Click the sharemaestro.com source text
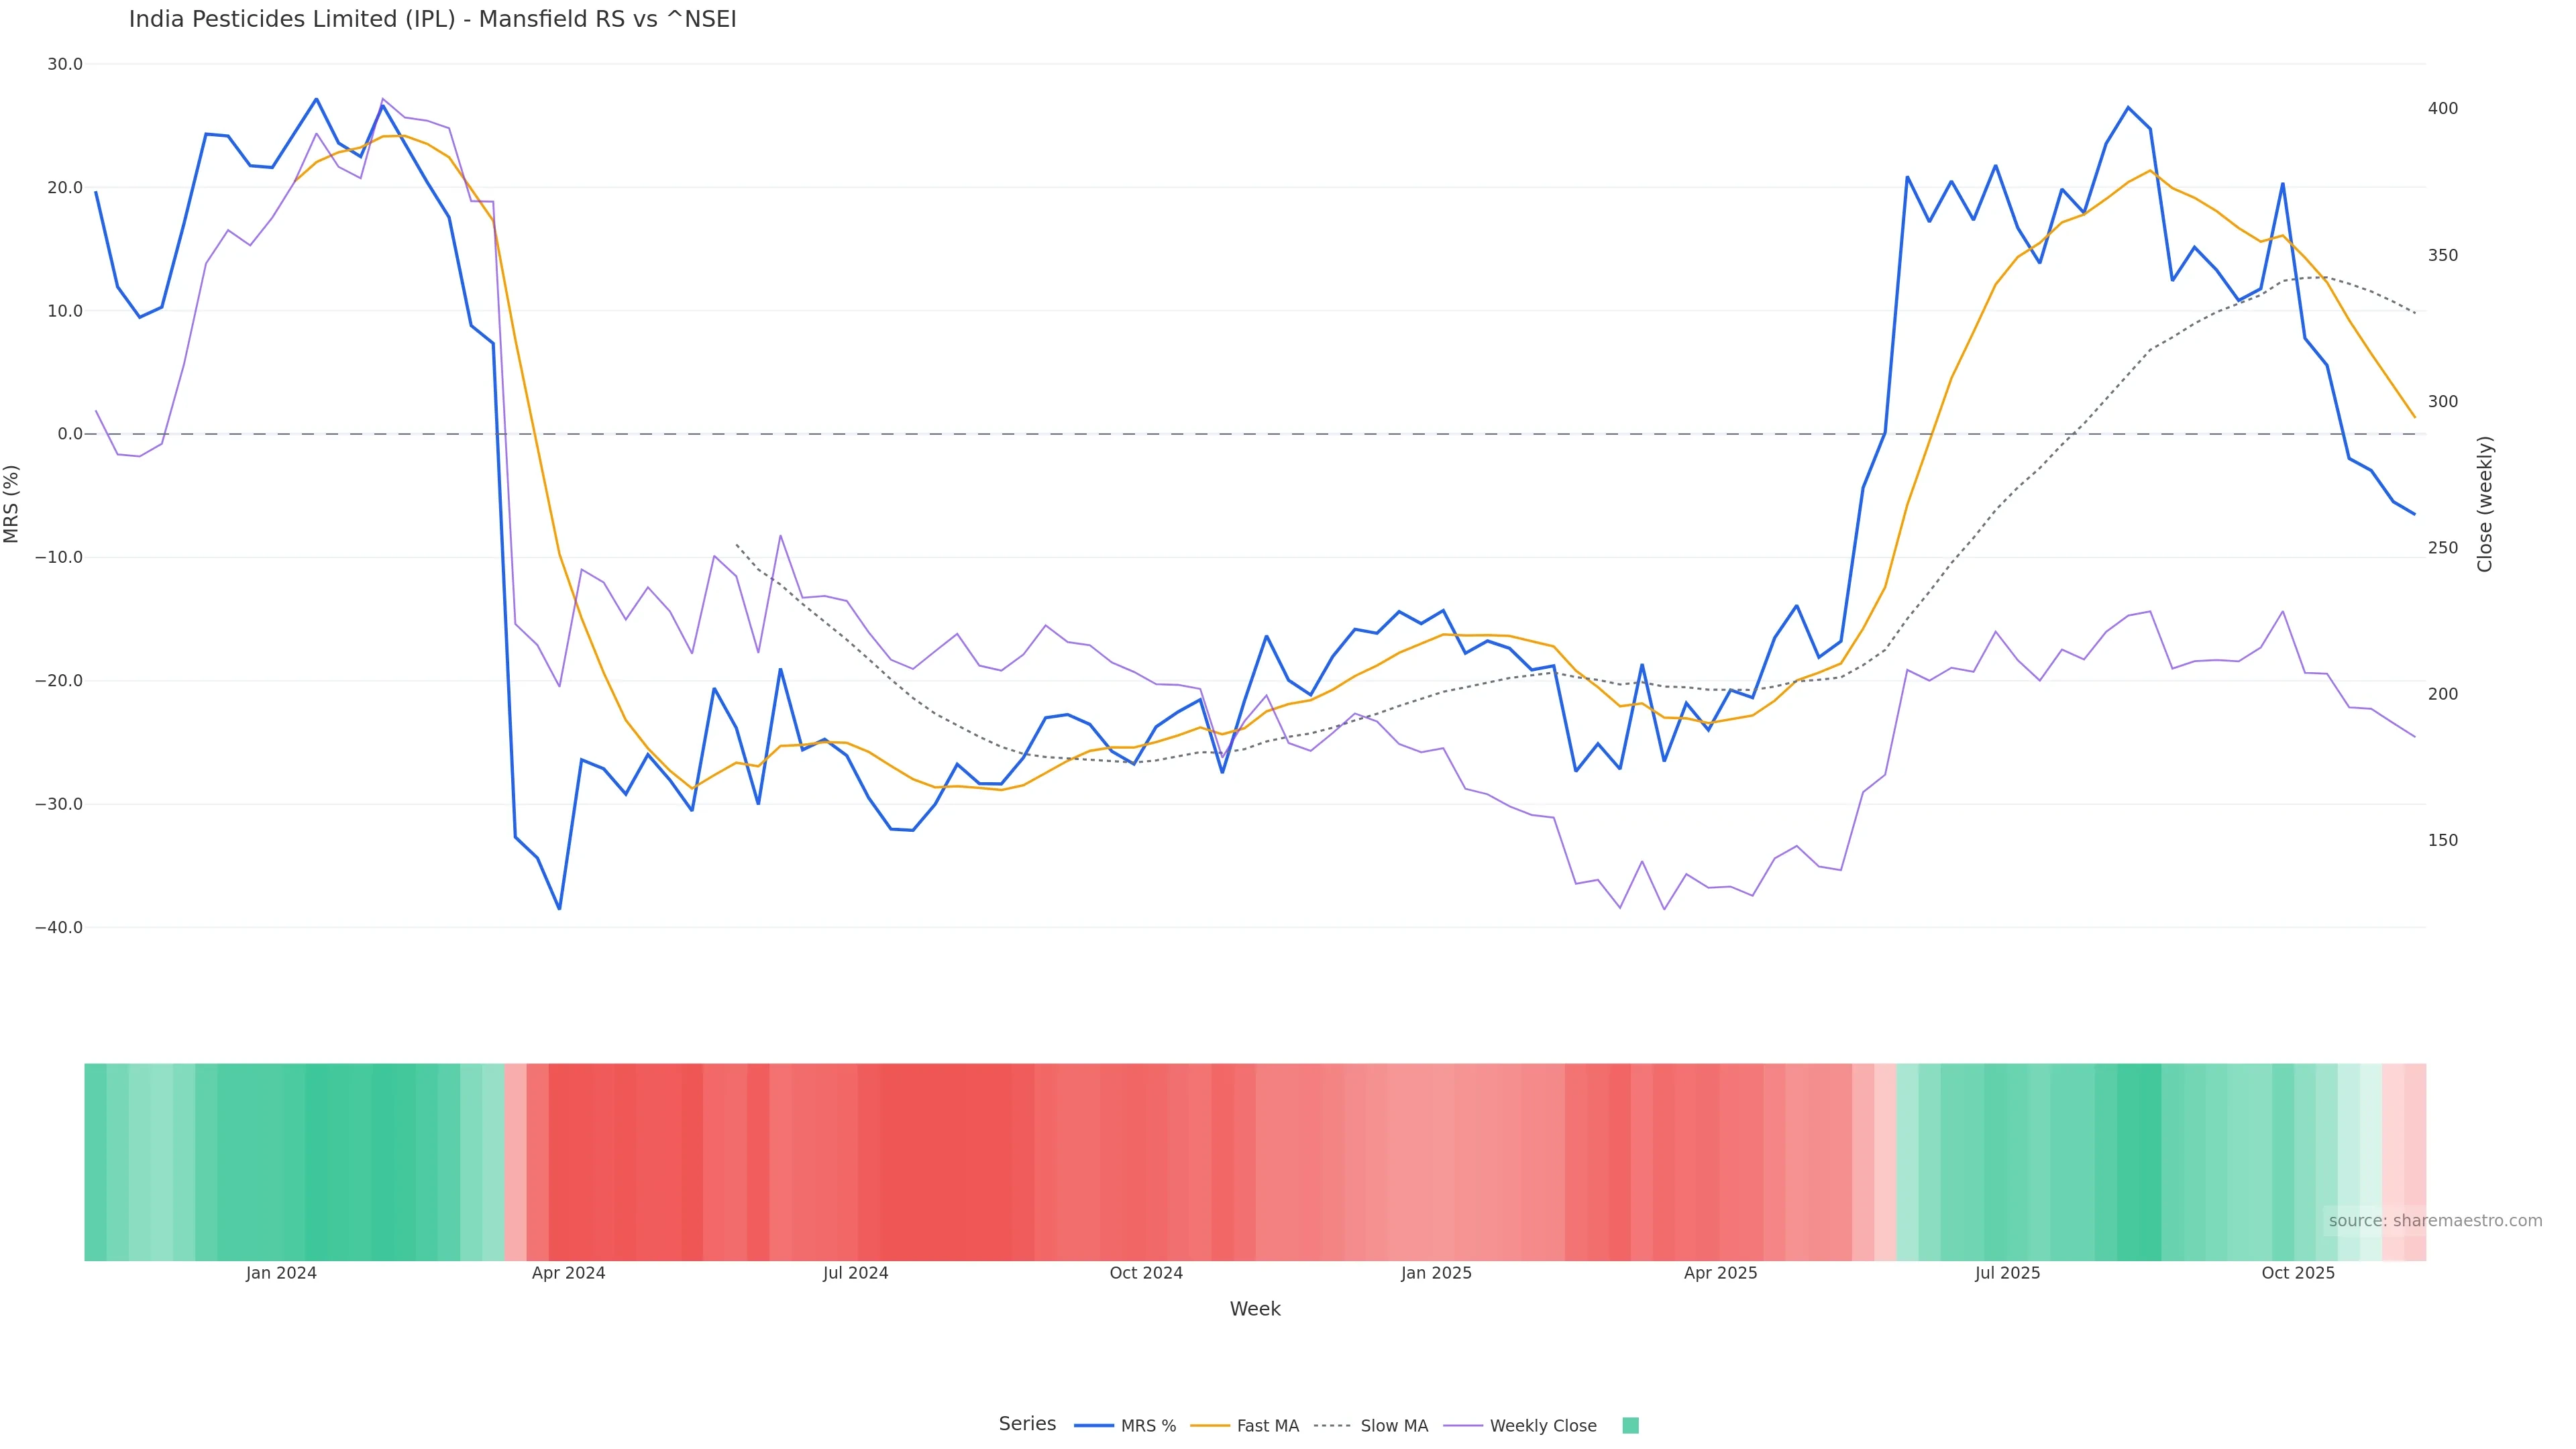 (x=2435, y=1221)
